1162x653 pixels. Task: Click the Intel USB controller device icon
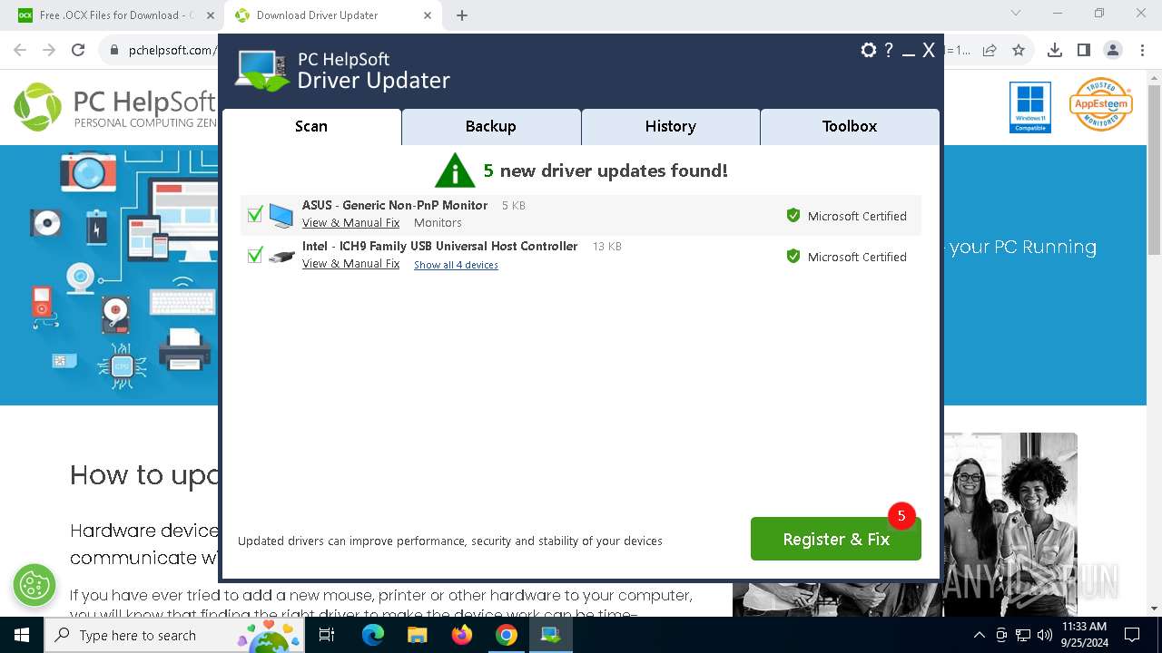point(281,257)
